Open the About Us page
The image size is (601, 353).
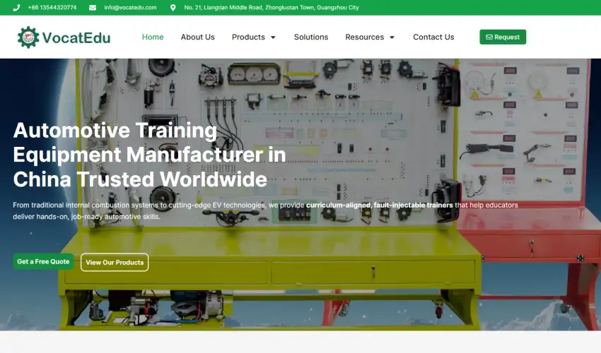coord(198,37)
